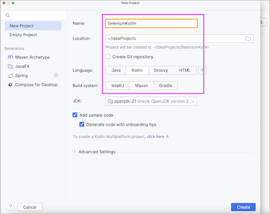Choose Kotlin as the language

pyautogui.click(x=137, y=70)
